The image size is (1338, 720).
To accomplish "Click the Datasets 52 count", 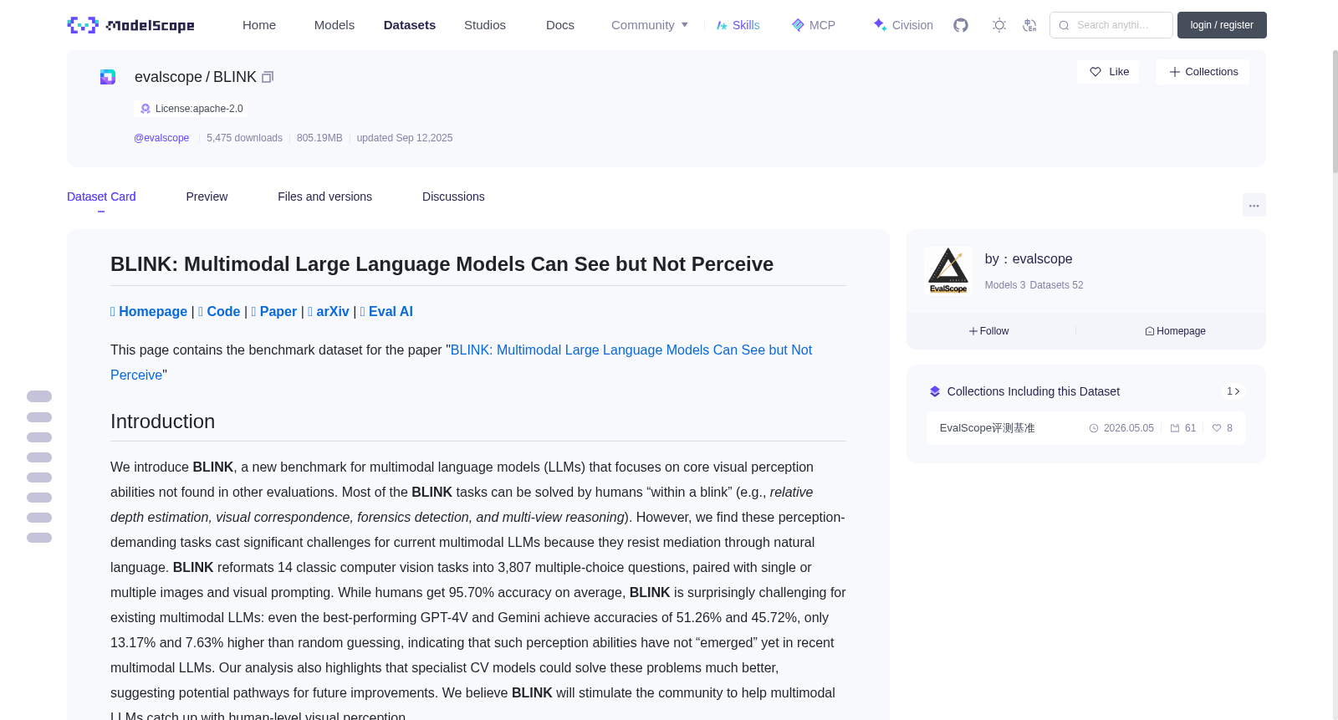I will coord(1056,285).
